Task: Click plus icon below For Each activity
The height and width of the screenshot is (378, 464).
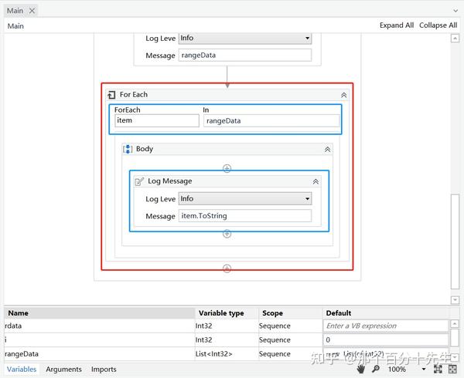Action: (227, 268)
